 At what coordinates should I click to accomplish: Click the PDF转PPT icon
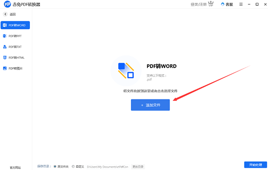pyautogui.click(x=5, y=36)
